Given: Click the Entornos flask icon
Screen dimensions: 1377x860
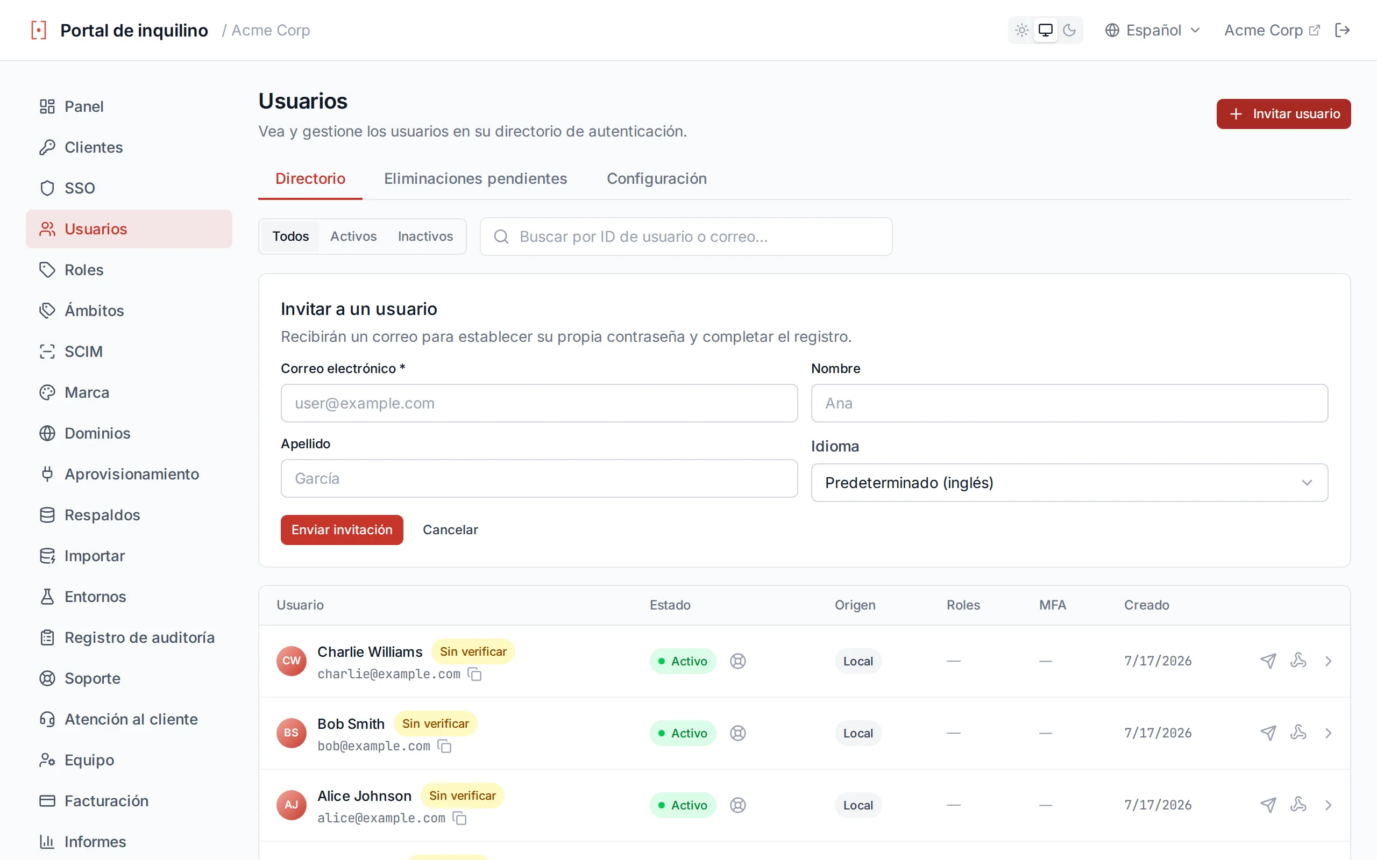Looking at the screenshot, I should (47, 597).
